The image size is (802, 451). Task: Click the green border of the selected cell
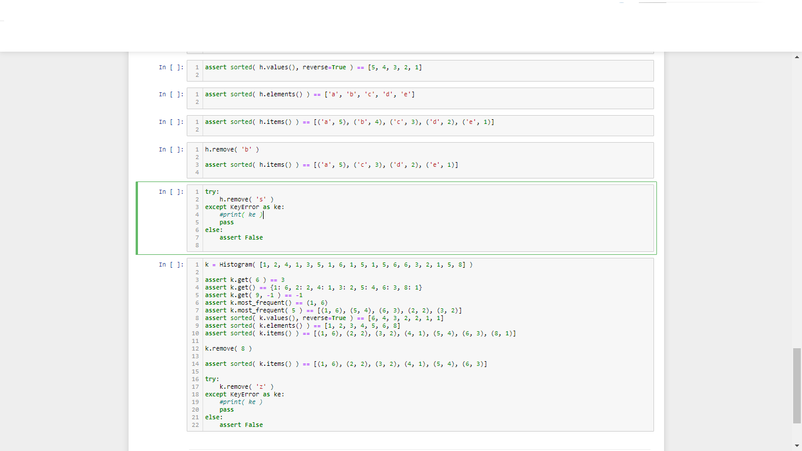137,217
